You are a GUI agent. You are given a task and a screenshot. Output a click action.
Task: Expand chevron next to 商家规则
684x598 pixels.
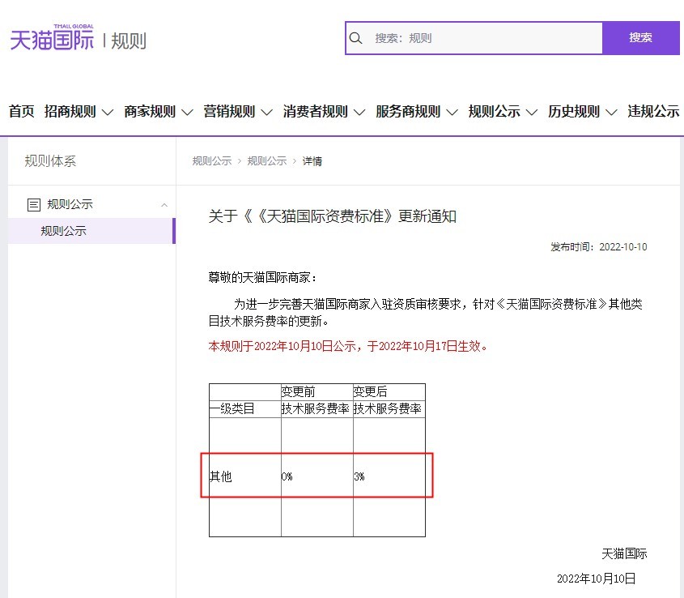(187, 113)
